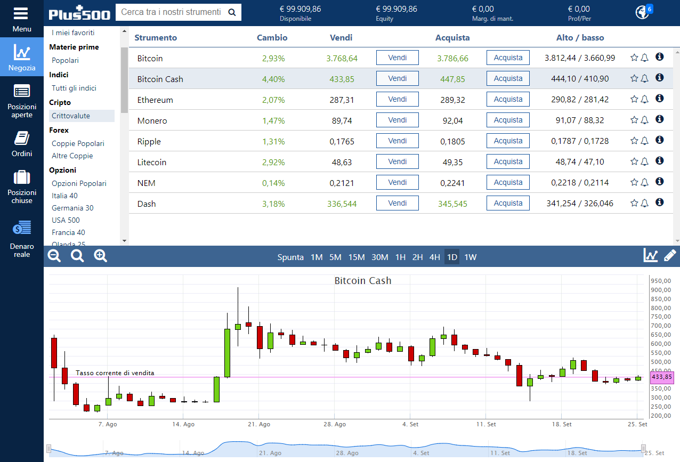Screen dimensions: 680x462
Task: Open info icon for Litecoin
Action: coord(659,161)
